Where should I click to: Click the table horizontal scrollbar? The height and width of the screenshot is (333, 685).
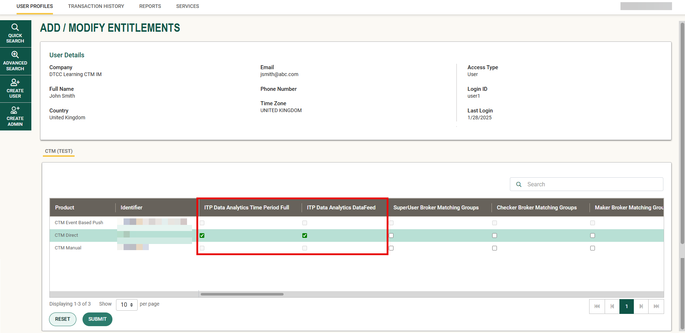coord(242,294)
